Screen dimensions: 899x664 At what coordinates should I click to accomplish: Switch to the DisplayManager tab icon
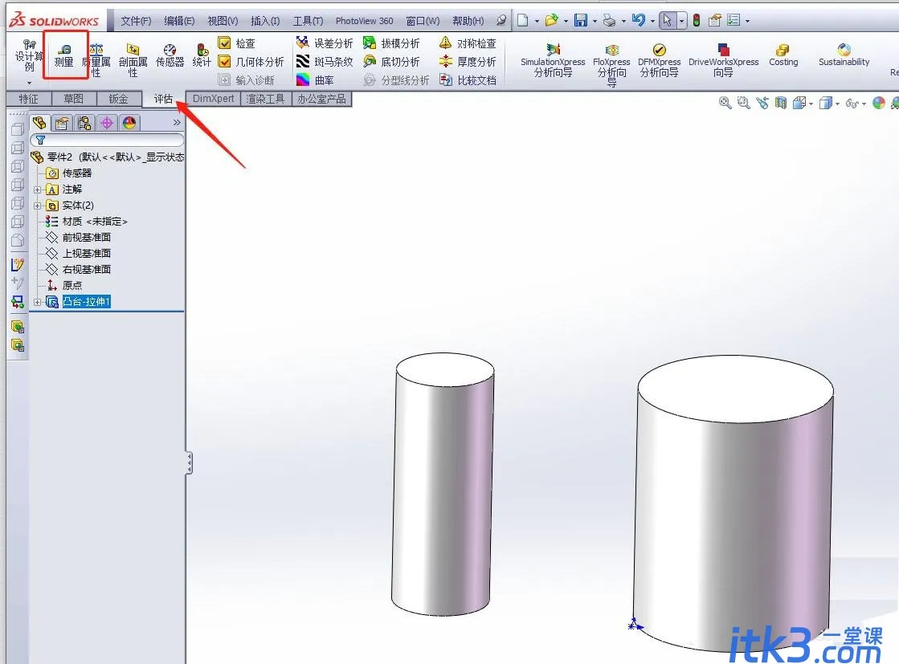pos(129,123)
